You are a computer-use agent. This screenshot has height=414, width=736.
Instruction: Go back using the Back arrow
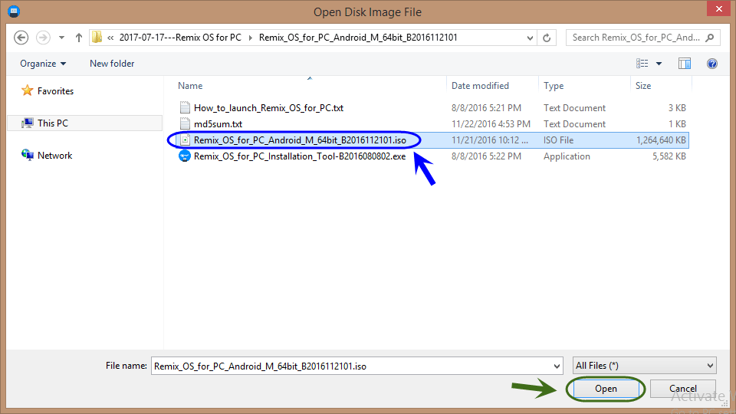(21, 38)
